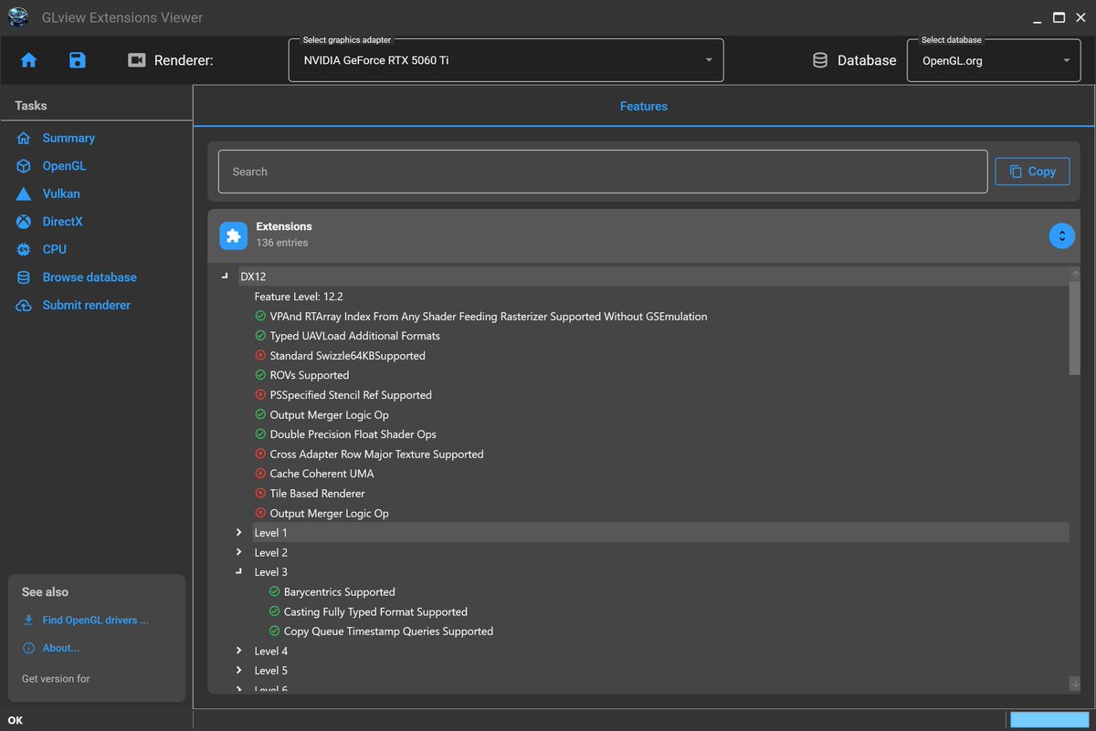Click the Database cylinder icon

coord(820,60)
